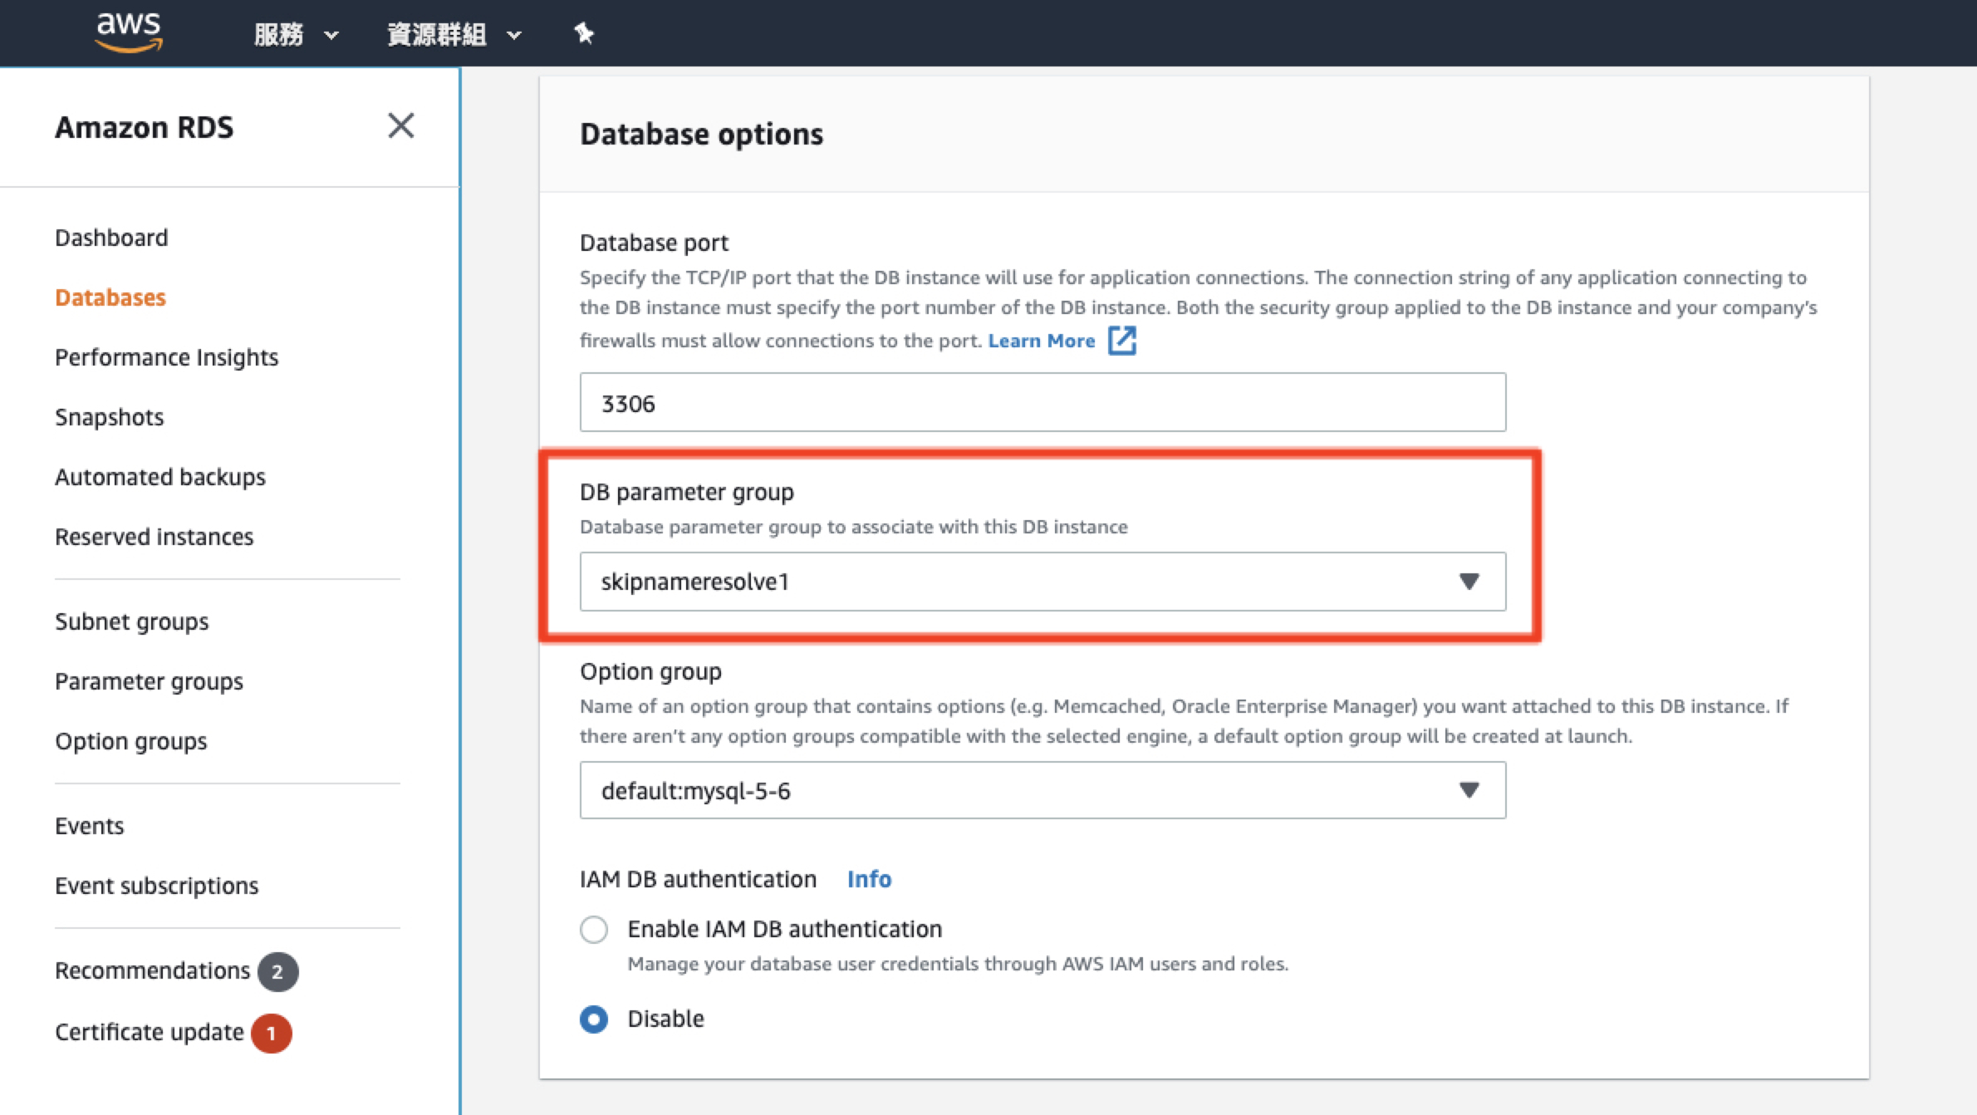The width and height of the screenshot is (1977, 1115).
Task: Click the AWS logo icon
Action: (x=128, y=32)
